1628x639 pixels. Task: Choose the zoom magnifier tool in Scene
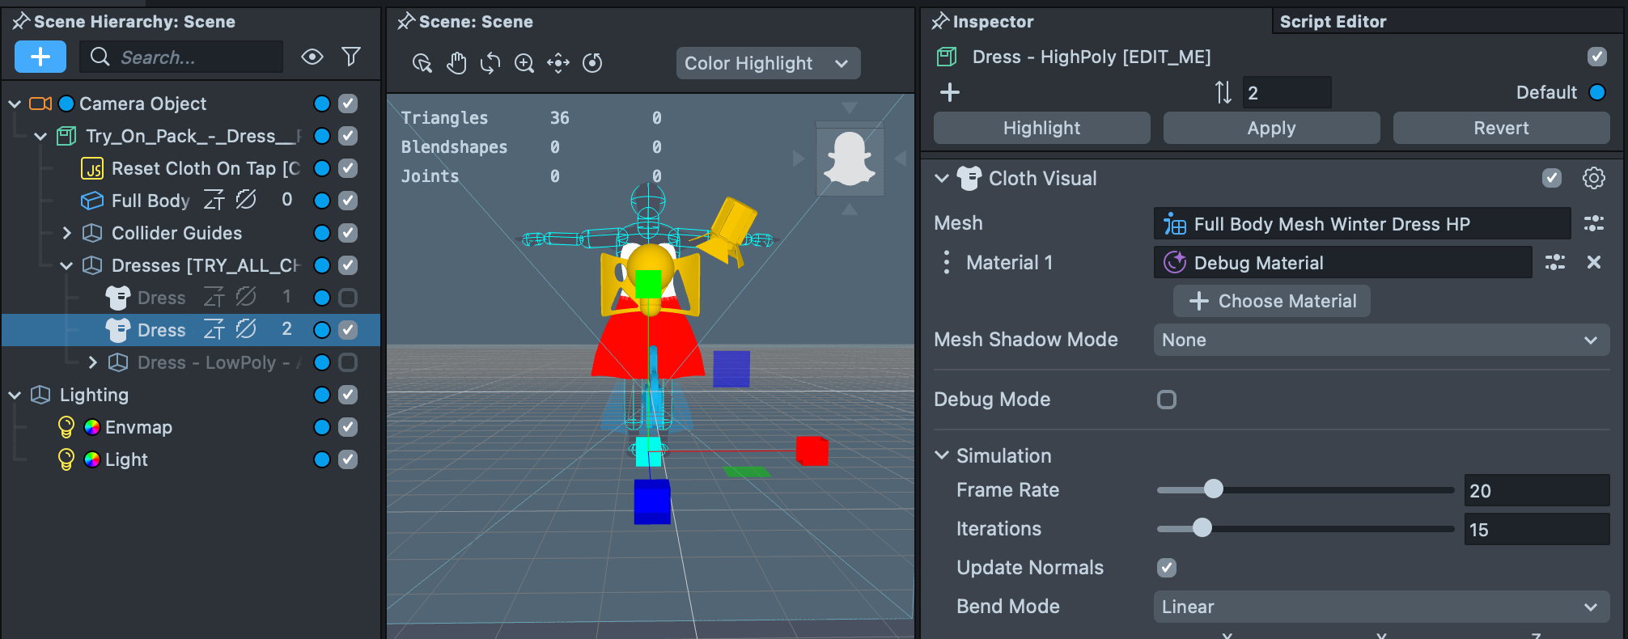click(524, 63)
